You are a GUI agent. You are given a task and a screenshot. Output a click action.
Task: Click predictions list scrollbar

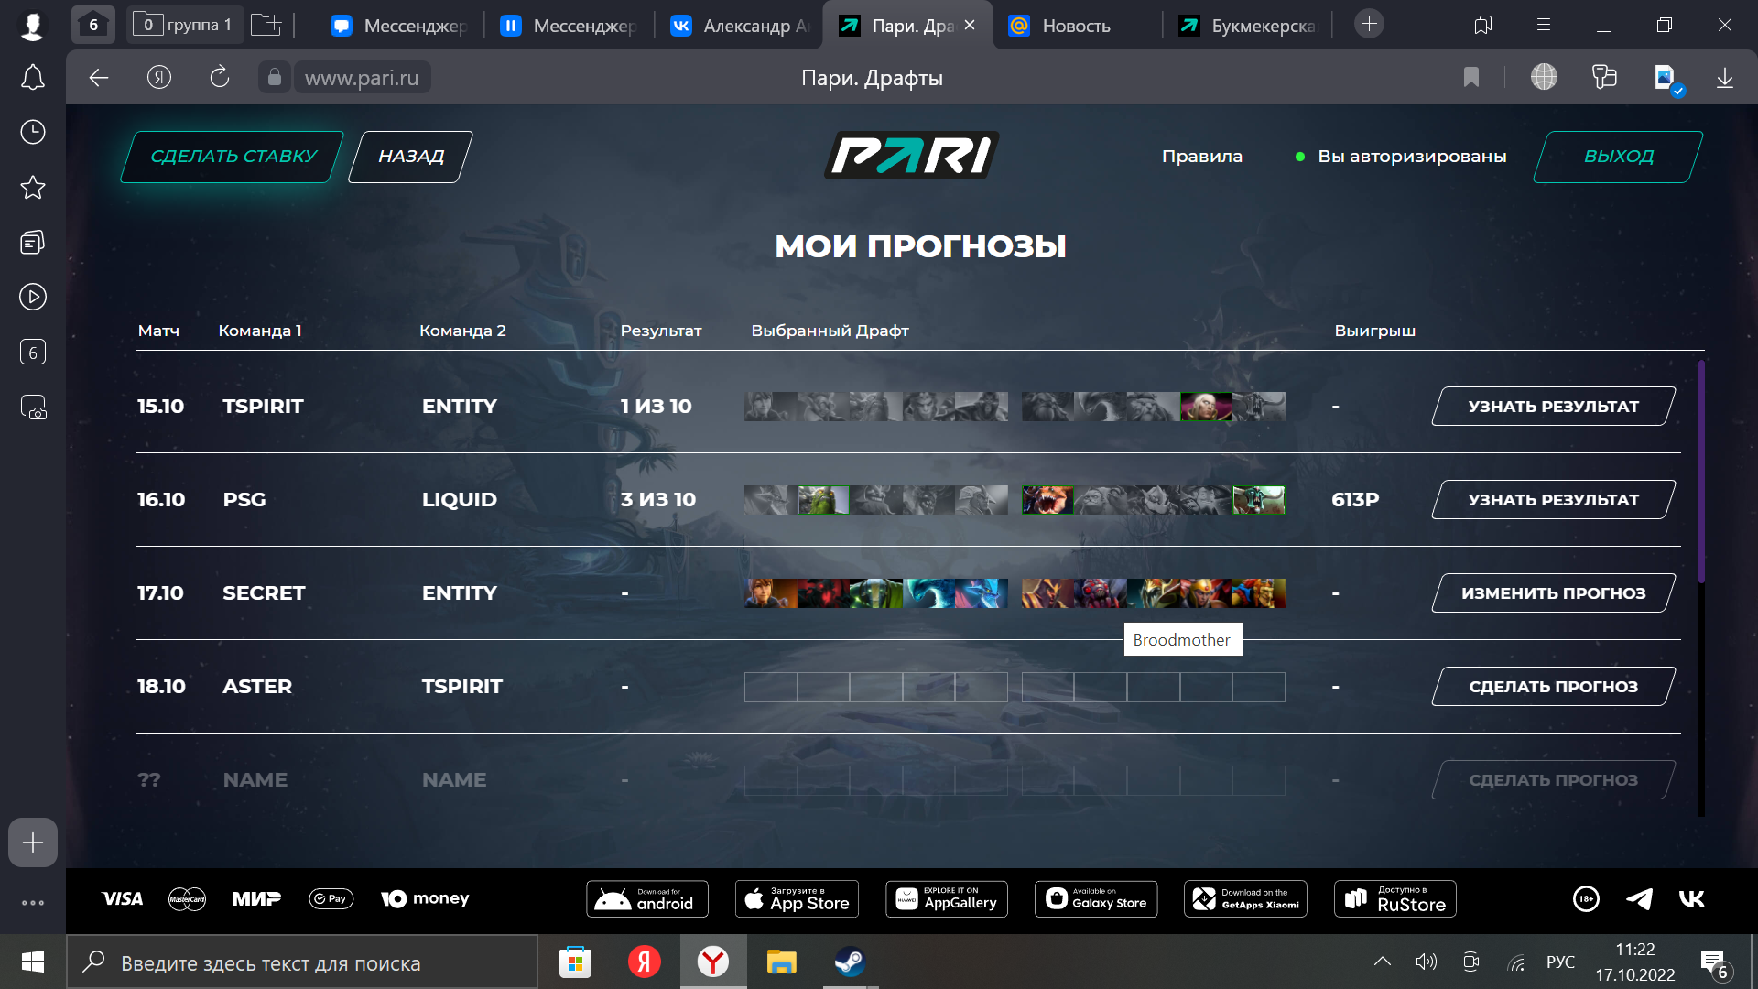(x=1701, y=472)
